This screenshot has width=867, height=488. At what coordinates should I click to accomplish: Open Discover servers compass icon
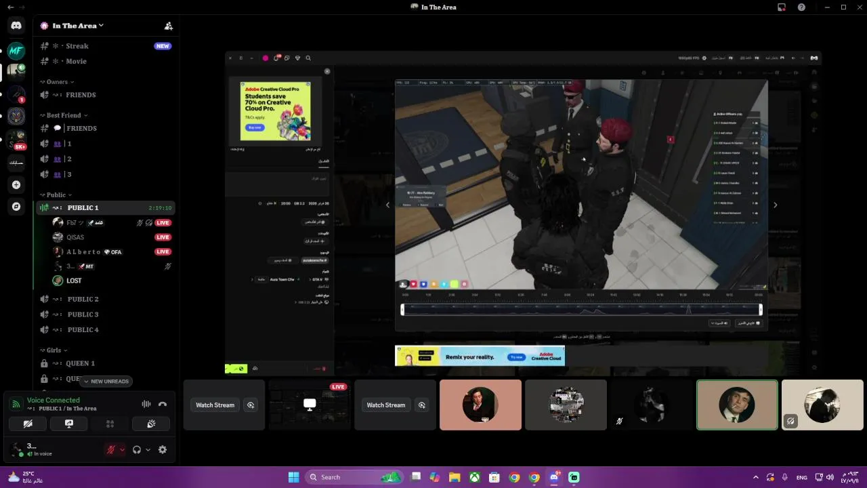16,206
